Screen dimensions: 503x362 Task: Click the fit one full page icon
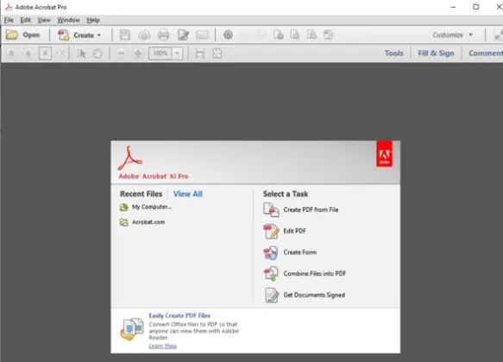point(217,53)
